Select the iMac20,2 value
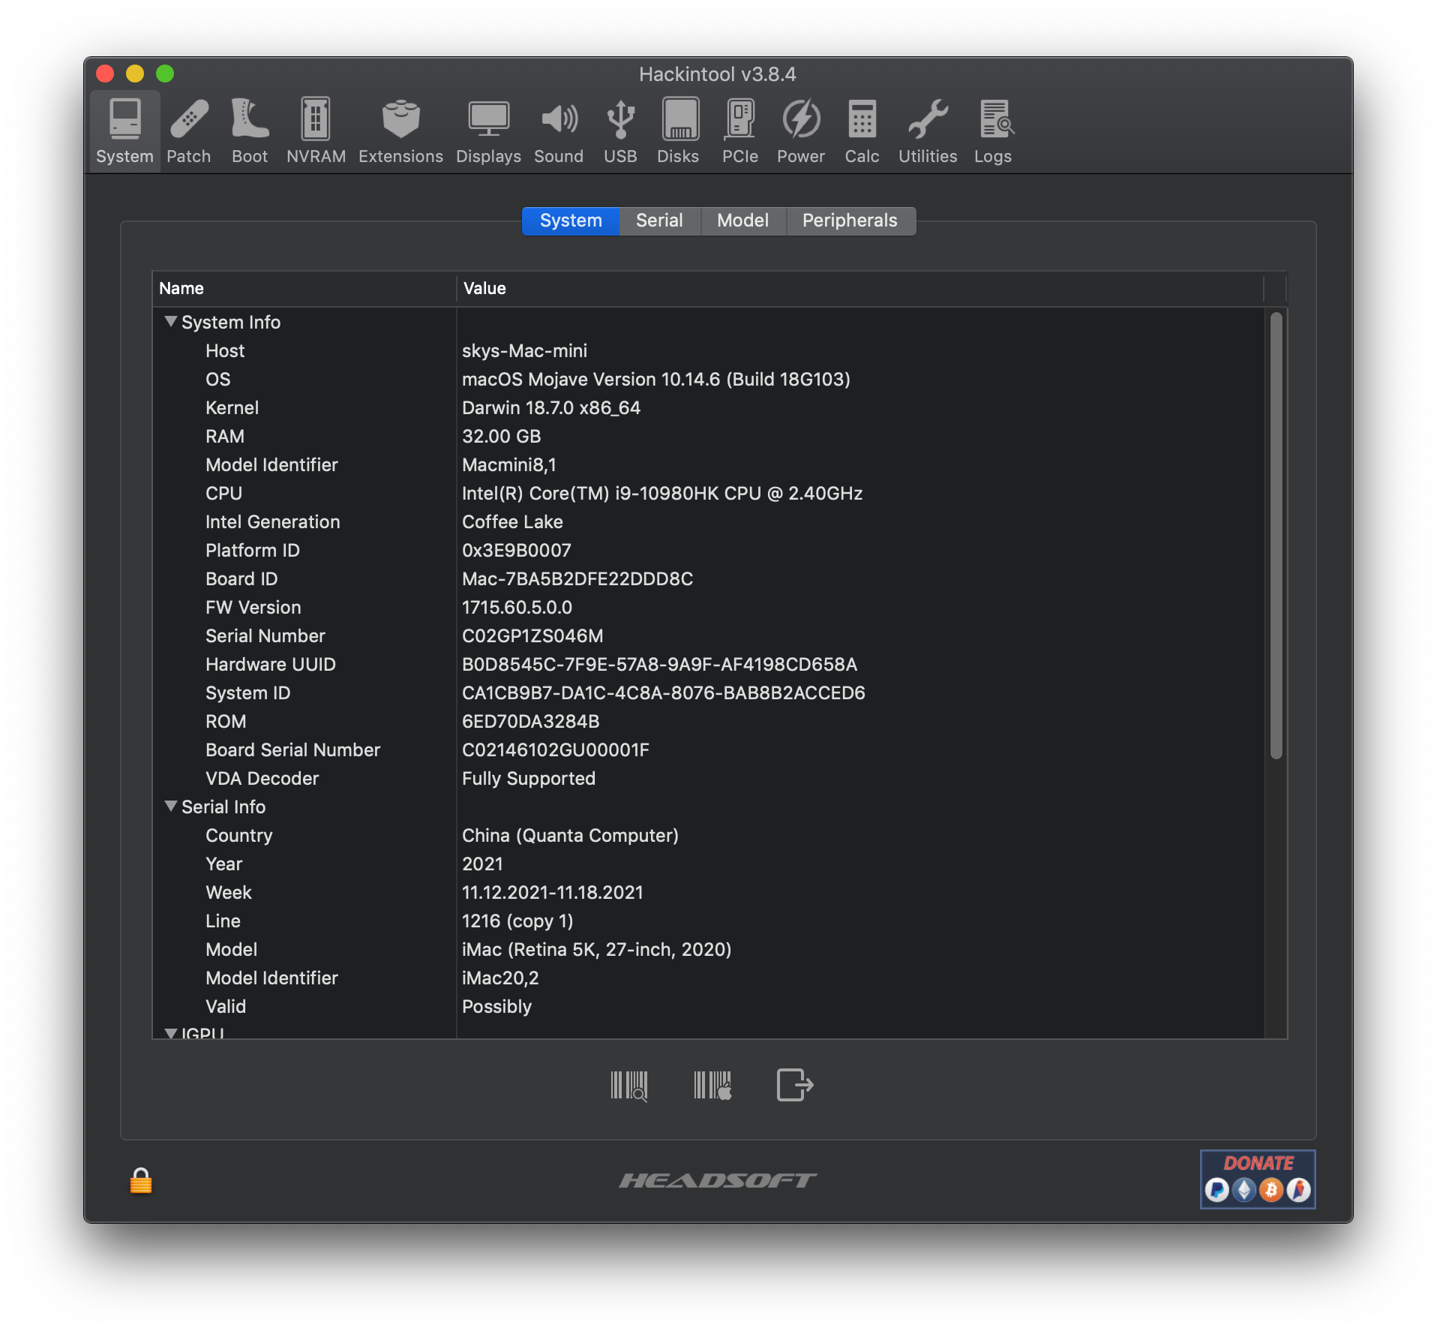 500,978
